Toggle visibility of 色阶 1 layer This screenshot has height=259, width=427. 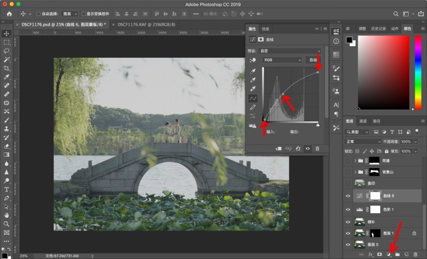tap(348, 210)
